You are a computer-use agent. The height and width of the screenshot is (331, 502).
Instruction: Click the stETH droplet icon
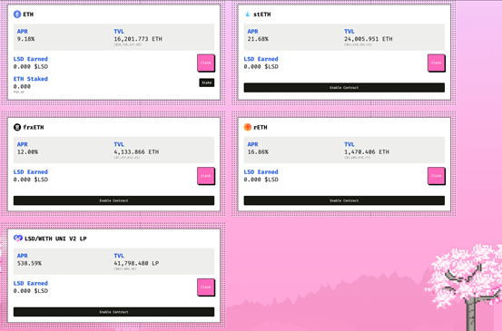(x=248, y=15)
